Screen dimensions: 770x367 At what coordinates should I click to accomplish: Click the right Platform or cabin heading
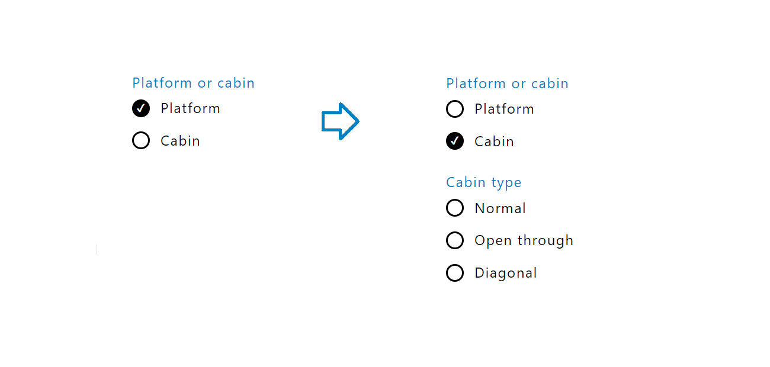507,83
